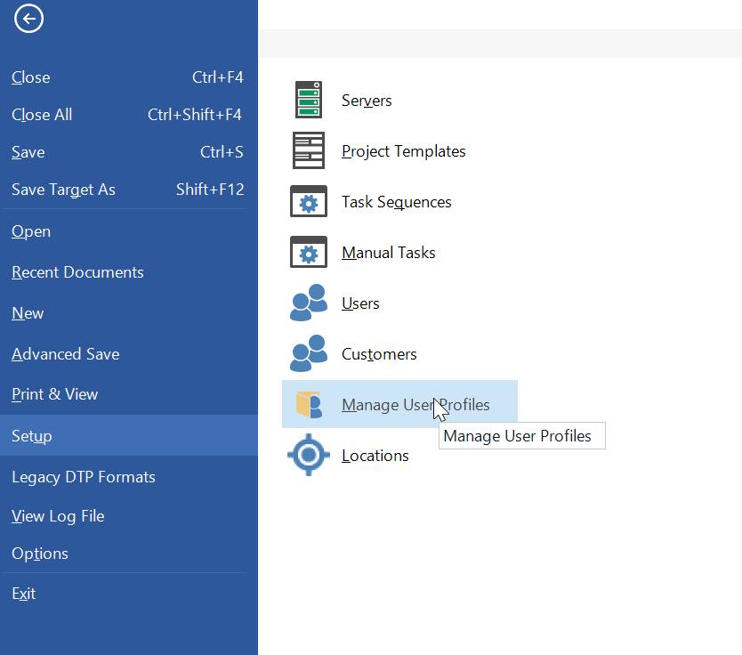Click the Users people icon
The image size is (742, 655).
309,303
